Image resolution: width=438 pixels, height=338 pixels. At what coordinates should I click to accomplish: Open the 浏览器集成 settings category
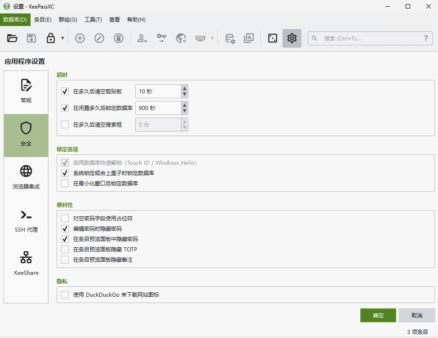pyautogui.click(x=26, y=178)
